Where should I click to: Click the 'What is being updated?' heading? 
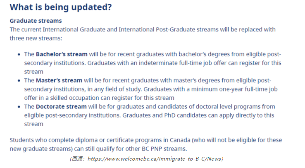coord(61,7)
